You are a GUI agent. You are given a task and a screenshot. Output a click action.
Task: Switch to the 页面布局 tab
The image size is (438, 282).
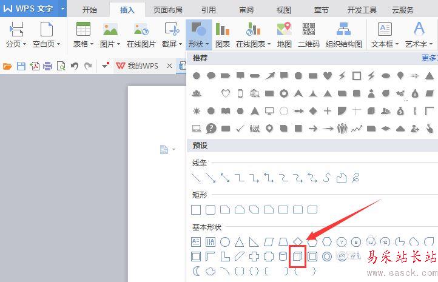pos(167,10)
